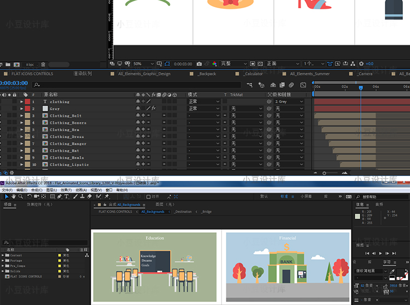410x305 pixels.
Task: Click the play button in preview panel
Action: (x=380, y=253)
